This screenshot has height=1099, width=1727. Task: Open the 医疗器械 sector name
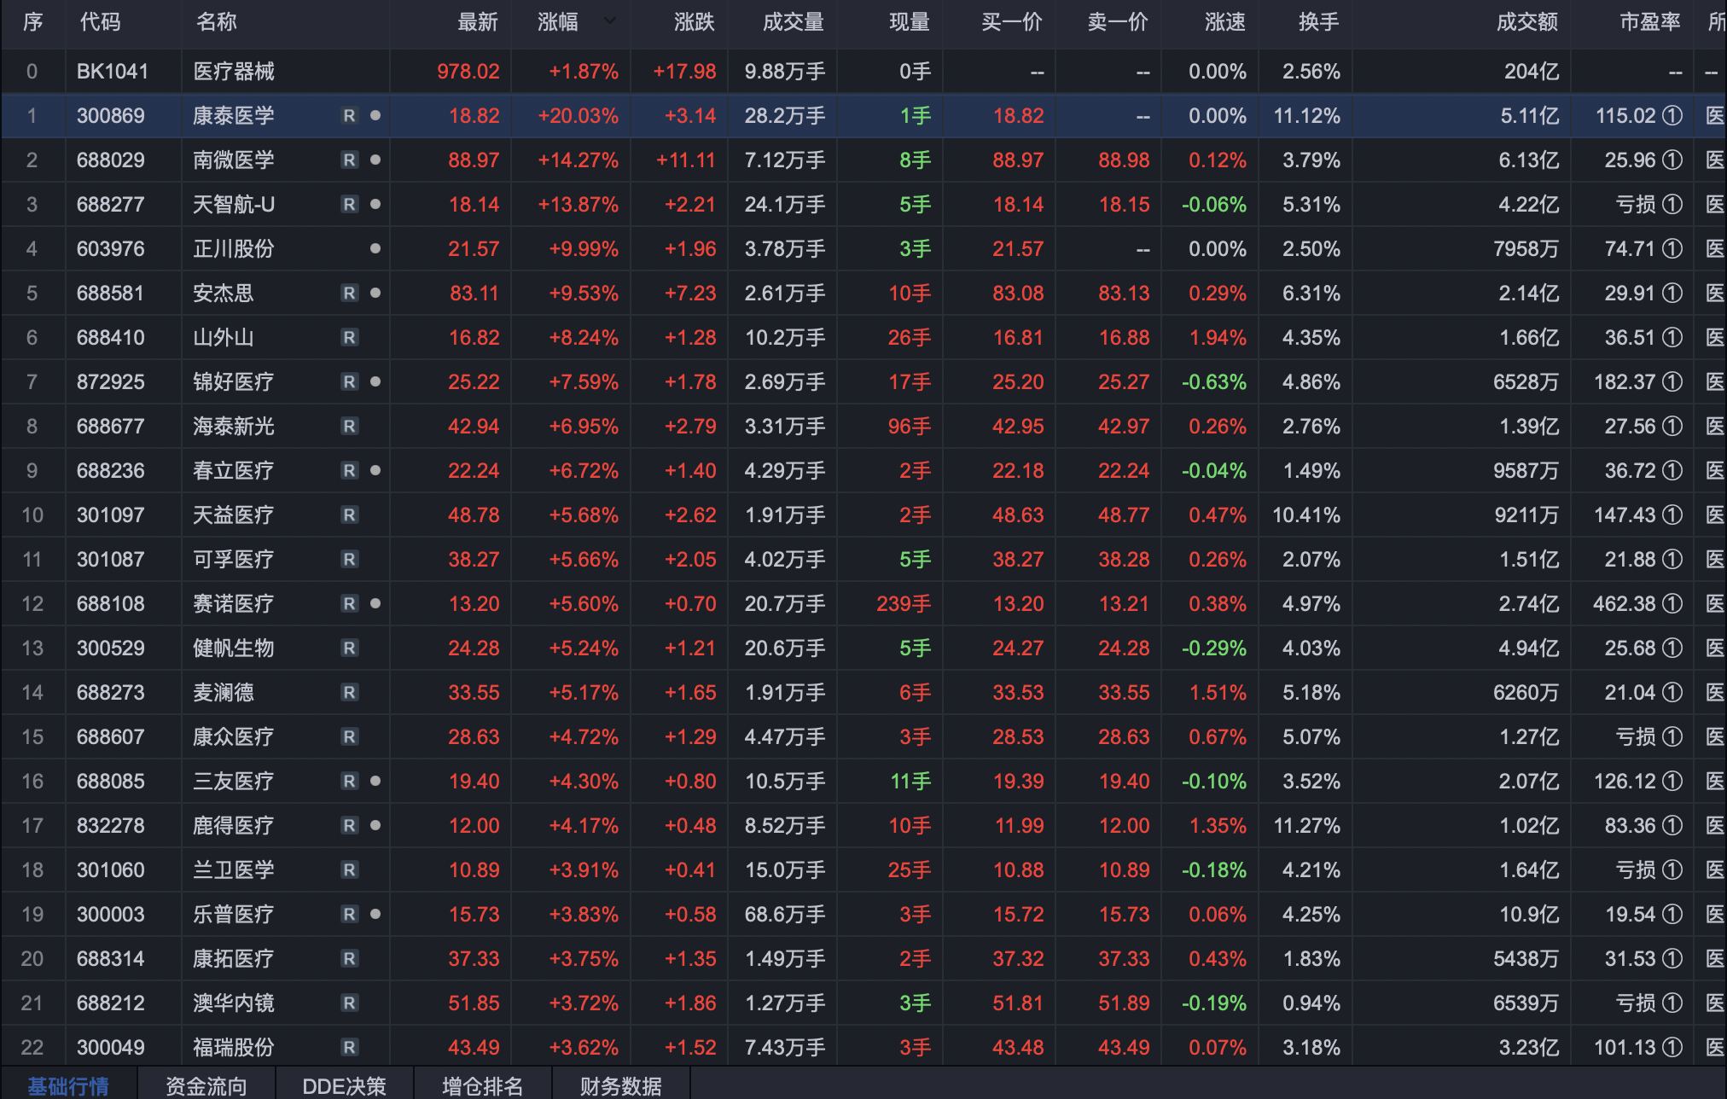(x=234, y=71)
